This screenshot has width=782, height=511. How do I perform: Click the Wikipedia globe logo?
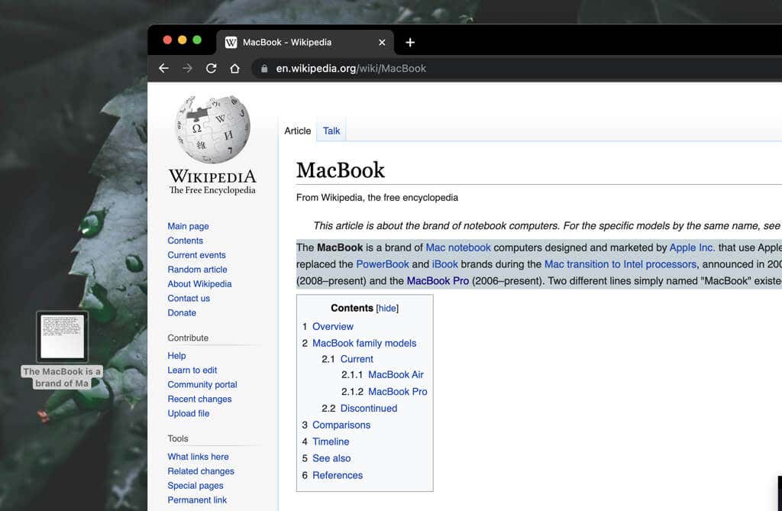click(x=212, y=129)
